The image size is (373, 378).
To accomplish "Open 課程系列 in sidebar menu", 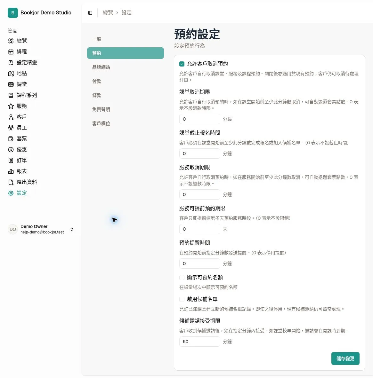I will [27, 95].
